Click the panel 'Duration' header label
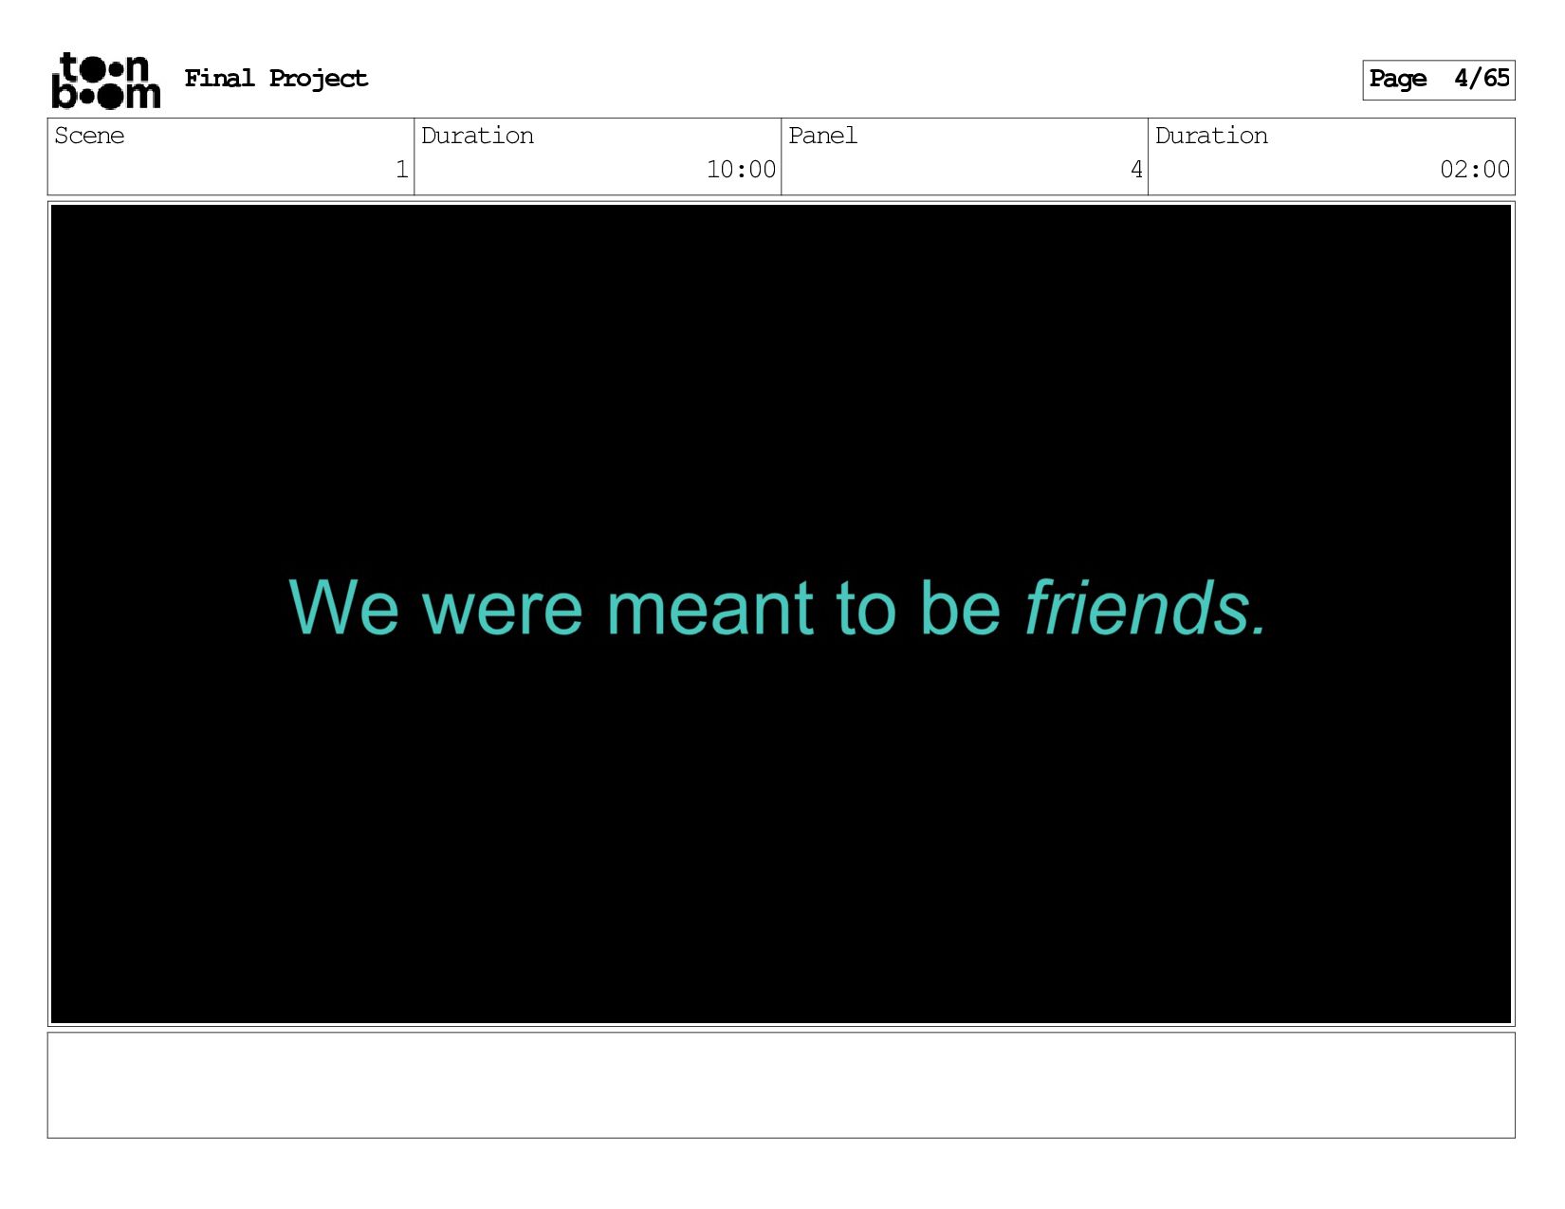1565x1209 pixels. [1211, 136]
